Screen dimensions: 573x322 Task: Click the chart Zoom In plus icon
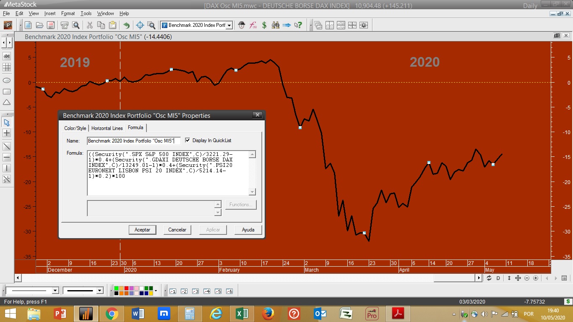536,278
